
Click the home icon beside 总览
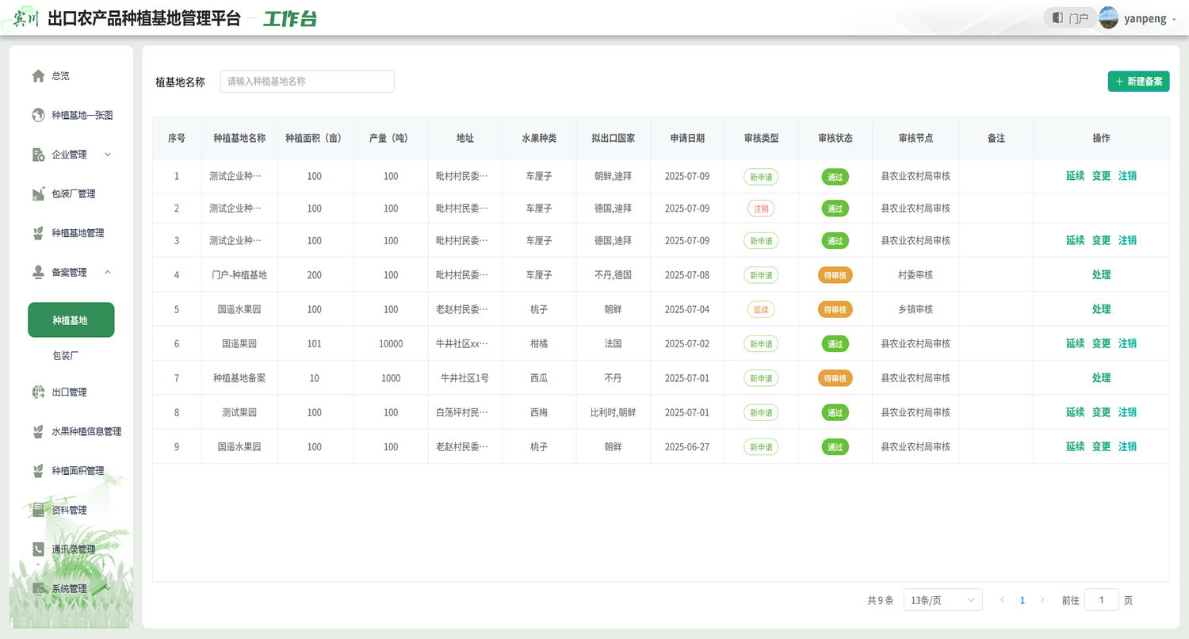(38, 76)
